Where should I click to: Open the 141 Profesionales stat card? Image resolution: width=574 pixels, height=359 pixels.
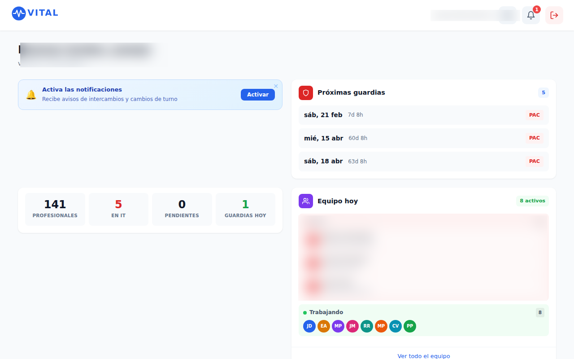tap(55, 209)
